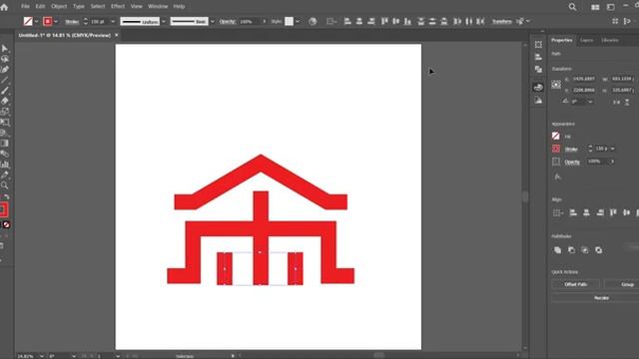Open the Effect menu
This screenshot has height=359, width=639.
(118, 7)
